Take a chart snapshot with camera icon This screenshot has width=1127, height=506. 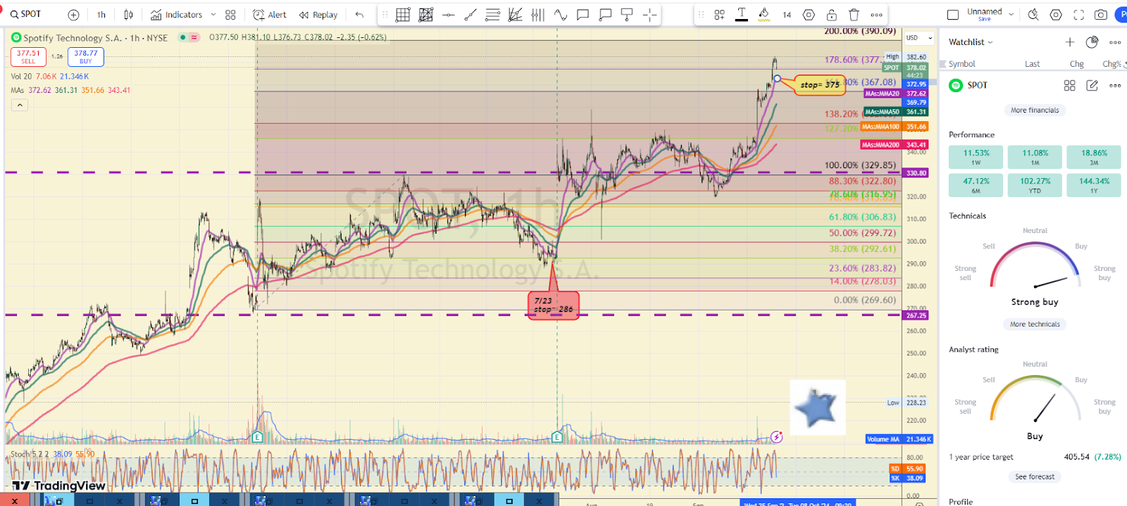1101,15
